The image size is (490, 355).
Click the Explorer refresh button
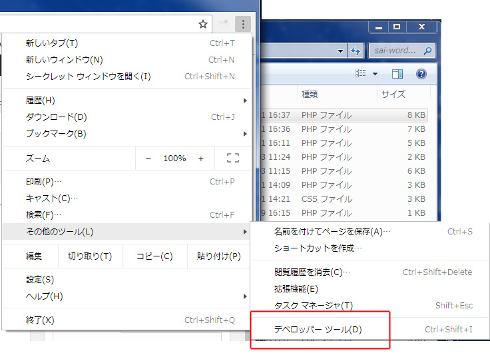(356, 51)
